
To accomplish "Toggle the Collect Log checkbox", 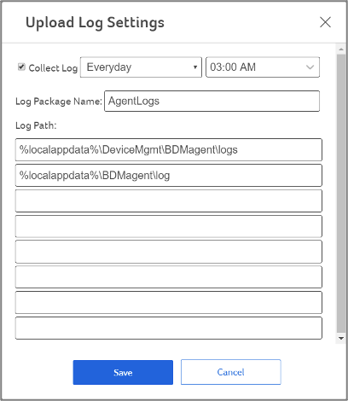I will point(21,67).
